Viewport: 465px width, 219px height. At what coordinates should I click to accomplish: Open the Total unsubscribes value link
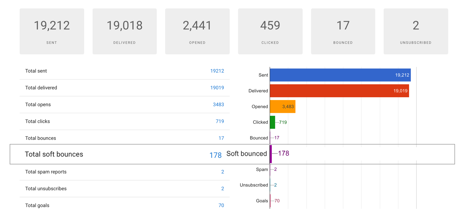(223, 189)
